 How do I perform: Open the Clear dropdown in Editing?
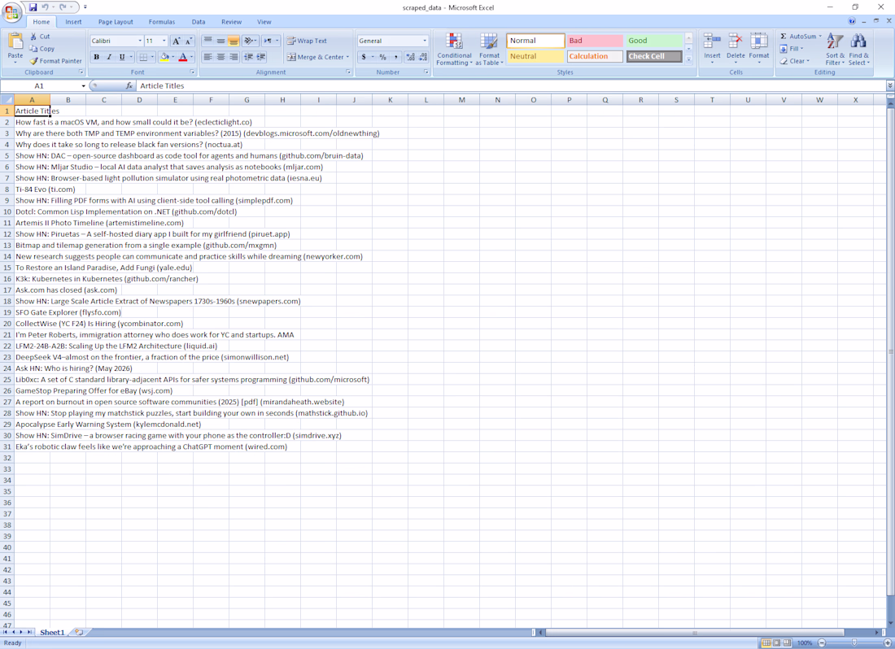click(795, 61)
